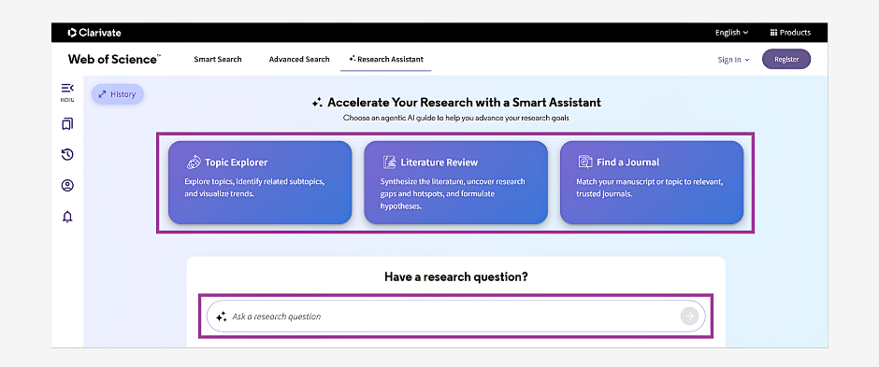This screenshot has height=367, width=879.
Task: Click the Topic Explorer brain icon
Action: [x=194, y=162]
